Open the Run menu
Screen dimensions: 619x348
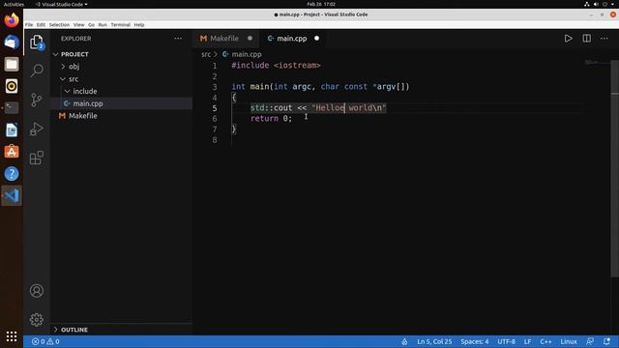pos(103,24)
